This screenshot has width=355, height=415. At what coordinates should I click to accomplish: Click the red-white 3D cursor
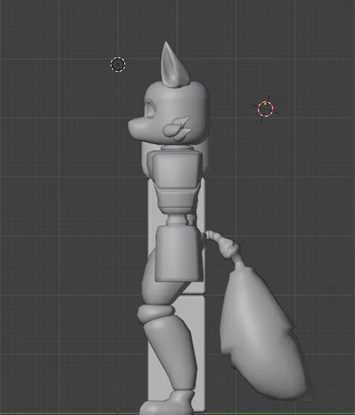click(x=265, y=109)
